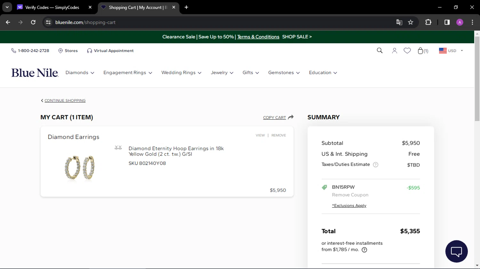Click the Virtual Appointment link text

tap(114, 51)
